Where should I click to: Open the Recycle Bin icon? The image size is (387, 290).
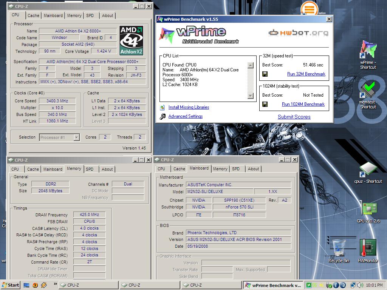coord(339,251)
